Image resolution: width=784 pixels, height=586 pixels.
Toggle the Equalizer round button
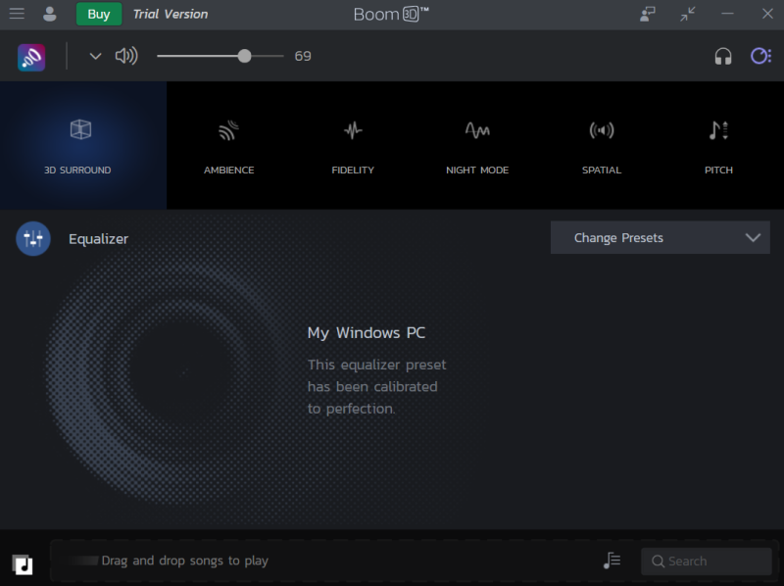point(33,238)
